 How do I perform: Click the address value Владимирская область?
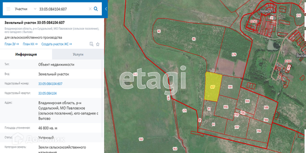pyautogui.click(x=68, y=111)
